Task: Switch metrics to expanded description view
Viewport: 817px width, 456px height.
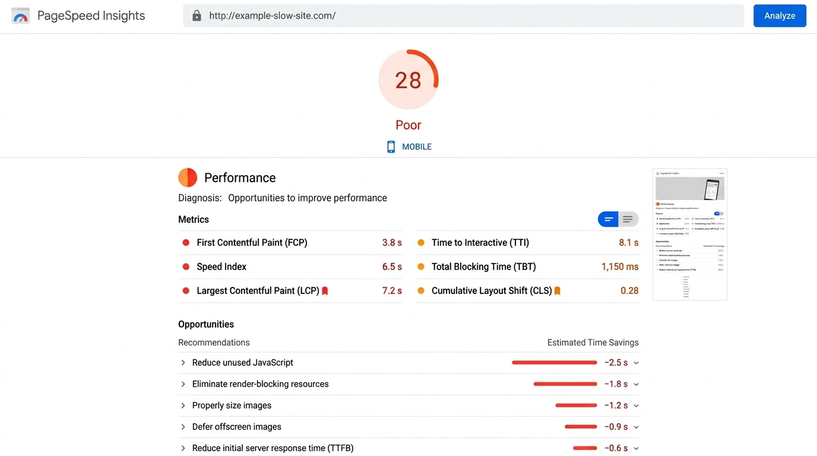Action: [628, 220]
